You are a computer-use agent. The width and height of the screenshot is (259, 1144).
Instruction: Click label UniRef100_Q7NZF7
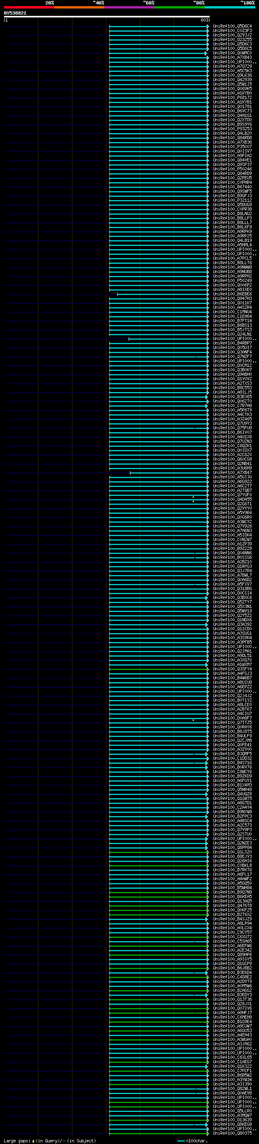pyautogui.click(x=232, y=357)
